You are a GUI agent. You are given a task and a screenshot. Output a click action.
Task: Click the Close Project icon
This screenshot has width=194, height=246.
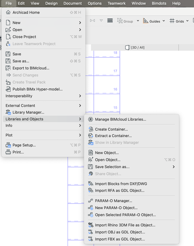coord(8,37)
